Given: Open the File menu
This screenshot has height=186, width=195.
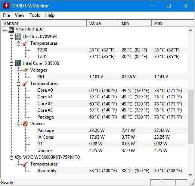Looking at the screenshot, I should [6, 15].
